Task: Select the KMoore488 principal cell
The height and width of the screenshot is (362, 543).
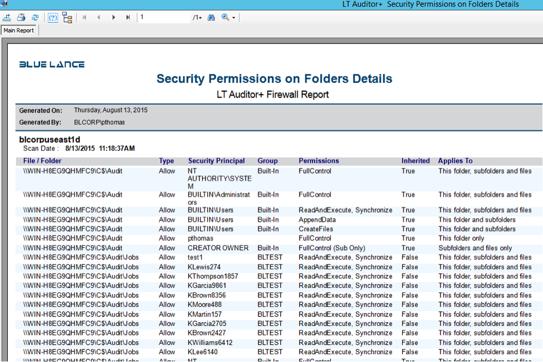Action: tap(204, 305)
